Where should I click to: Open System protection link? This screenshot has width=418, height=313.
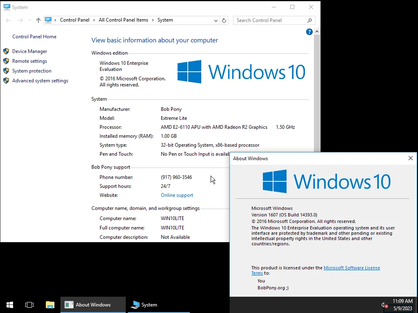pyautogui.click(x=32, y=71)
